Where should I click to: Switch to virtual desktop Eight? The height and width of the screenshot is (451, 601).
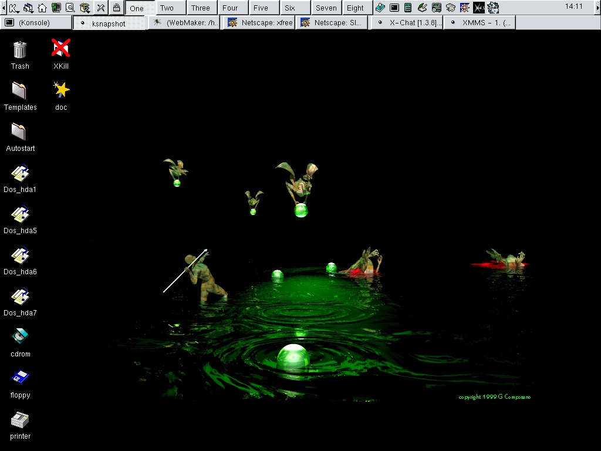pos(357,8)
